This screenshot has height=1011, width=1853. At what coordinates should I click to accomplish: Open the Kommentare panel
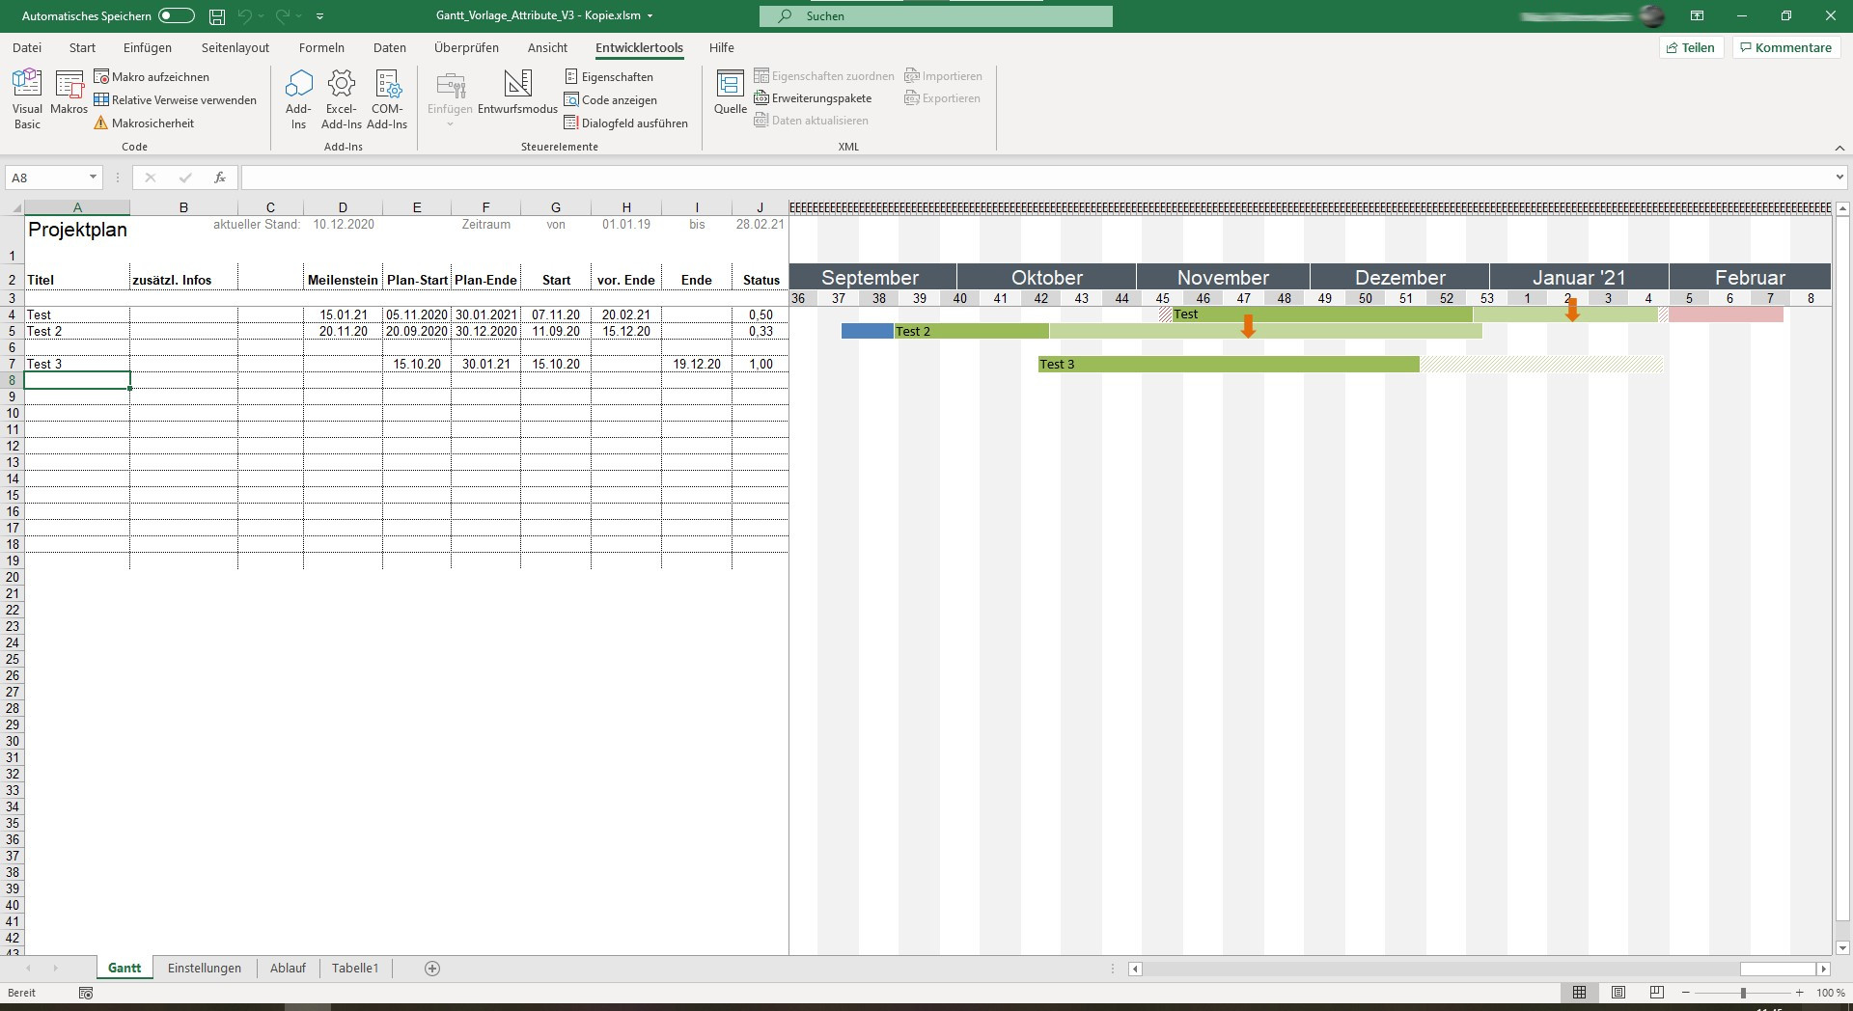(1785, 47)
